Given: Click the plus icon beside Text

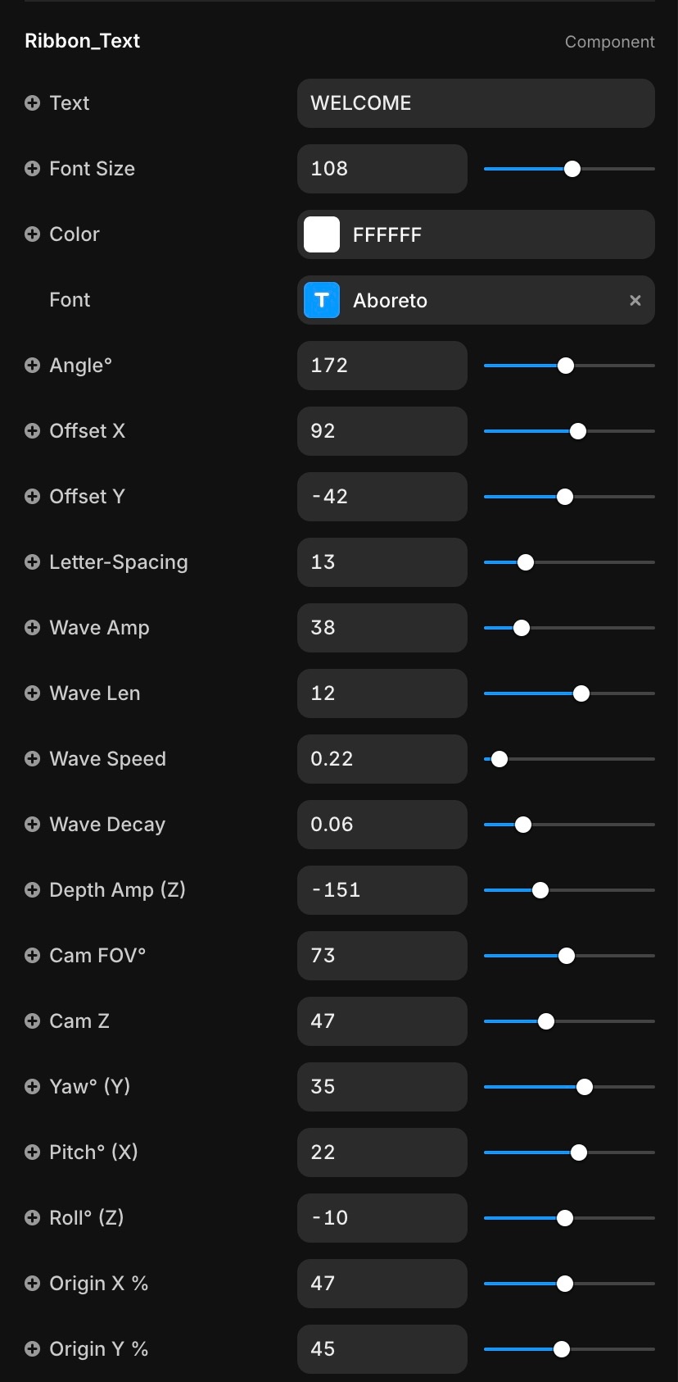Looking at the screenshot, I should [x=32, y=103].
